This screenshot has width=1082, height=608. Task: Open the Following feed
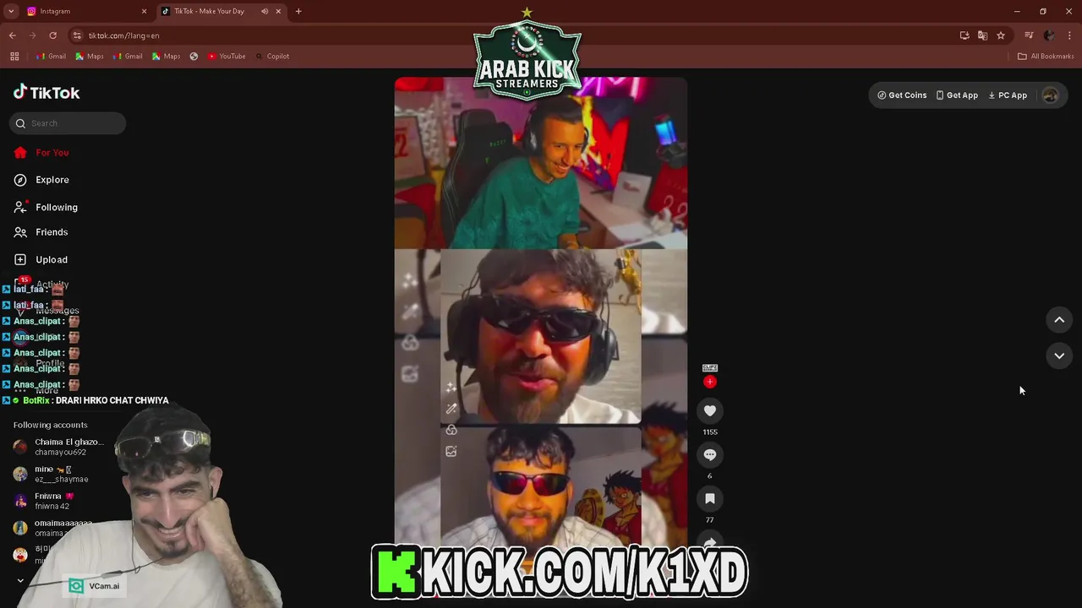56,207
